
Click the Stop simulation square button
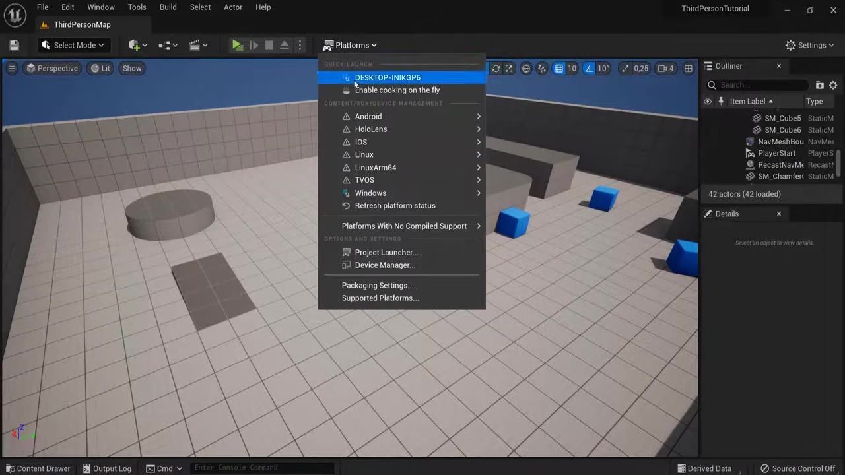click(269, 45)
